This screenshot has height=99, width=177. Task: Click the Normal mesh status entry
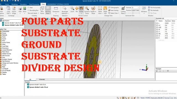(x=167, y=98)
